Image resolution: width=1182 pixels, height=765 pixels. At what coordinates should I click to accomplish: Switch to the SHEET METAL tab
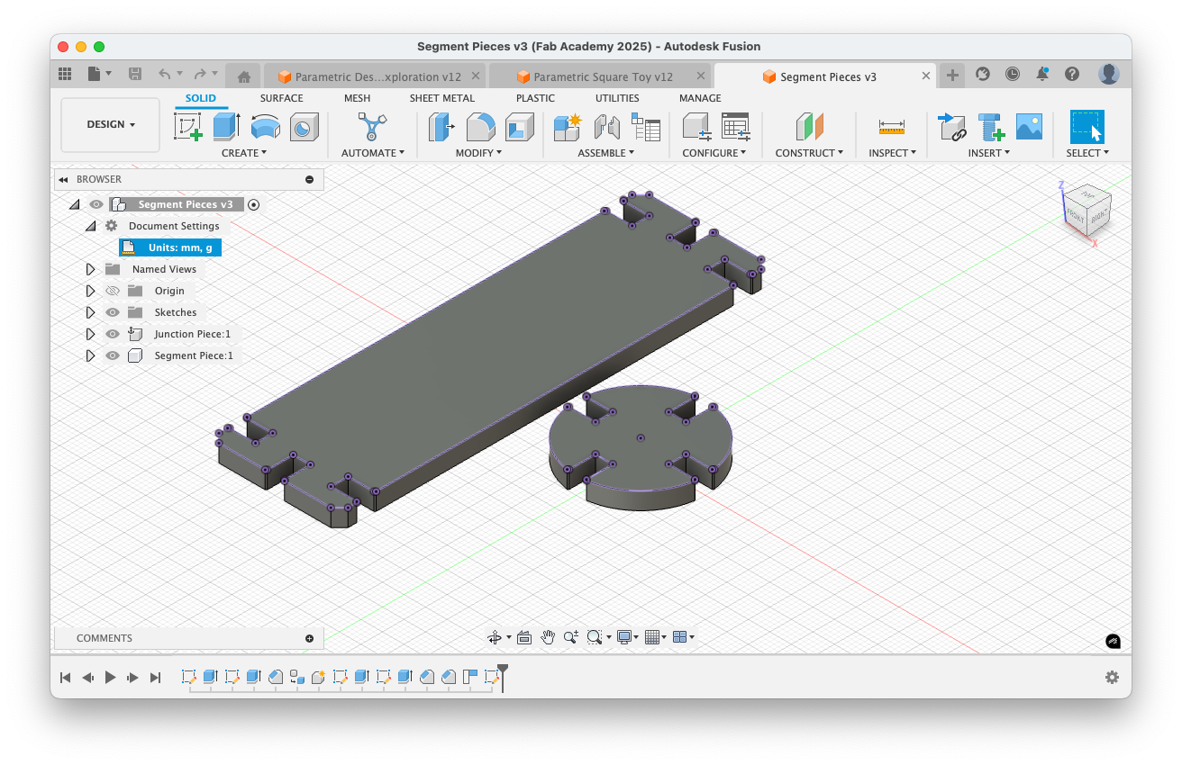point(441,98)
